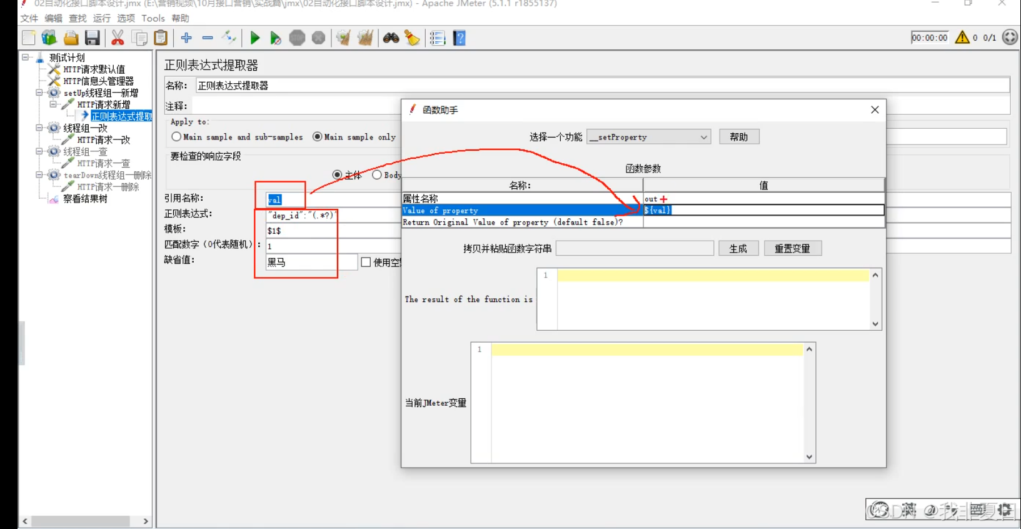
Task: Open the 文件 menu
Action: click(x=29, y=18)
